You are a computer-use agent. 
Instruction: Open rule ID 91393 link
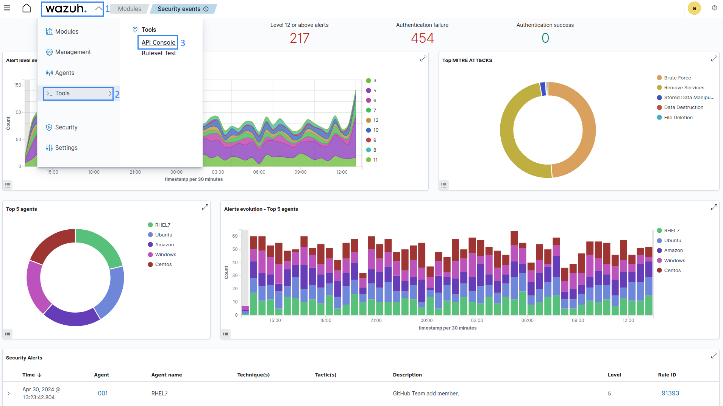point(670,394)
